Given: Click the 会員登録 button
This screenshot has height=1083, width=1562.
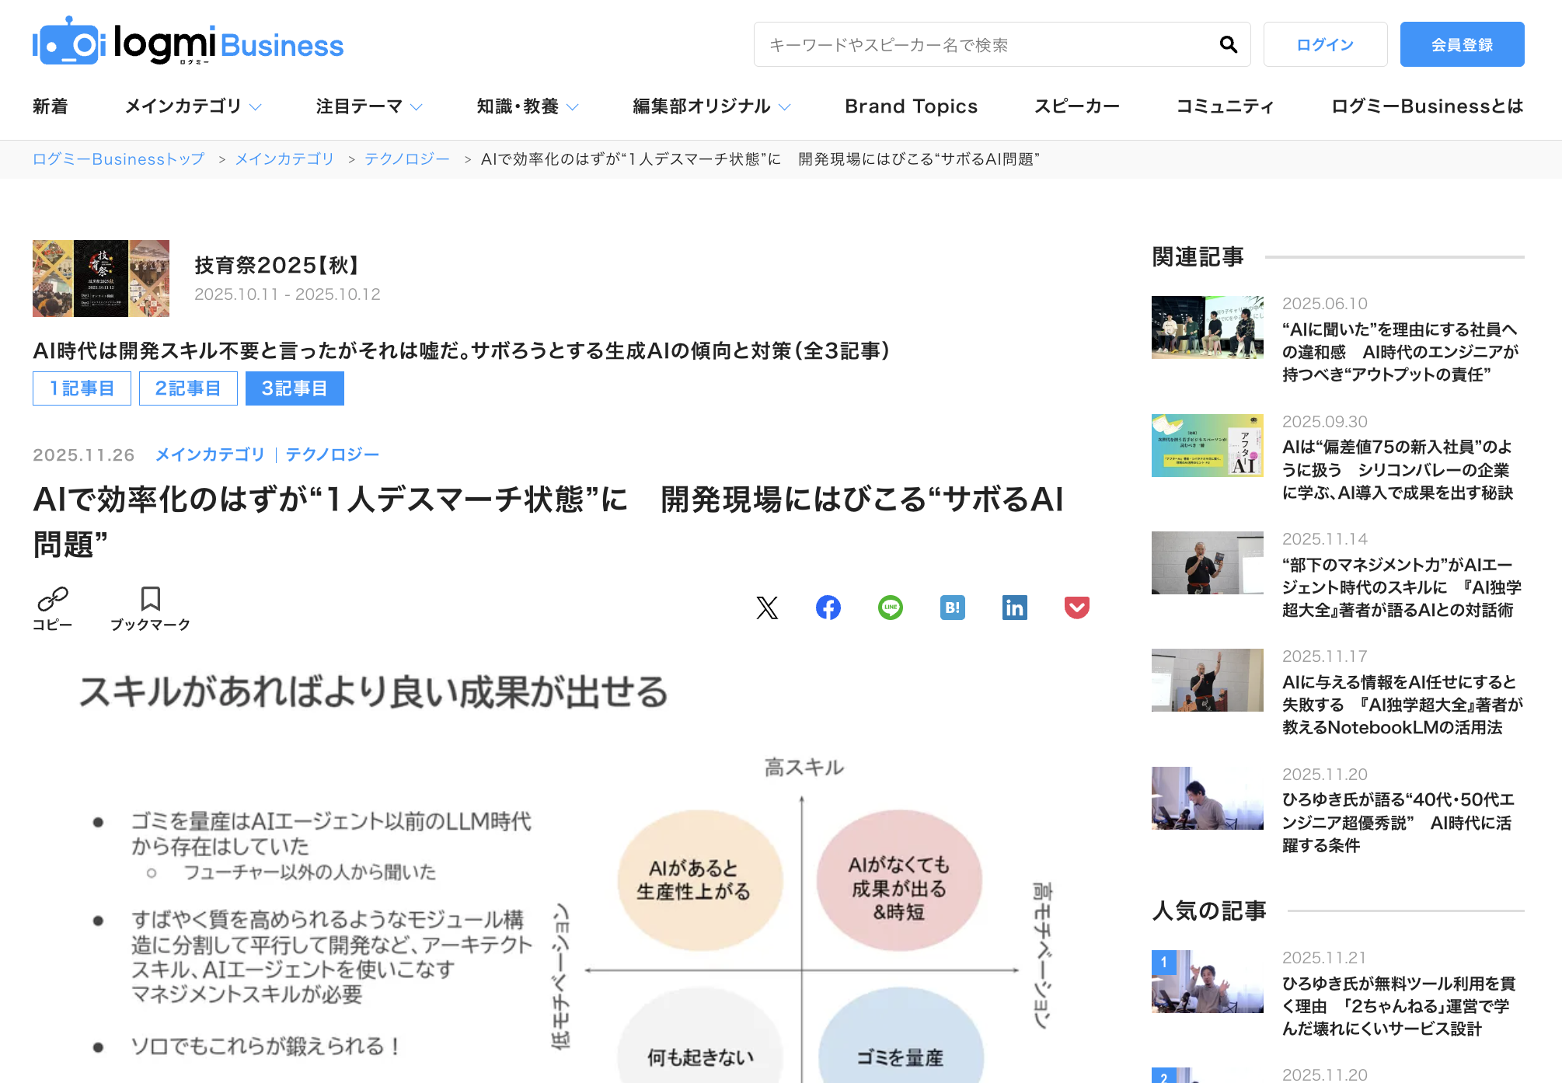Looking at the screenshot, I should [x=1462, y=45].
